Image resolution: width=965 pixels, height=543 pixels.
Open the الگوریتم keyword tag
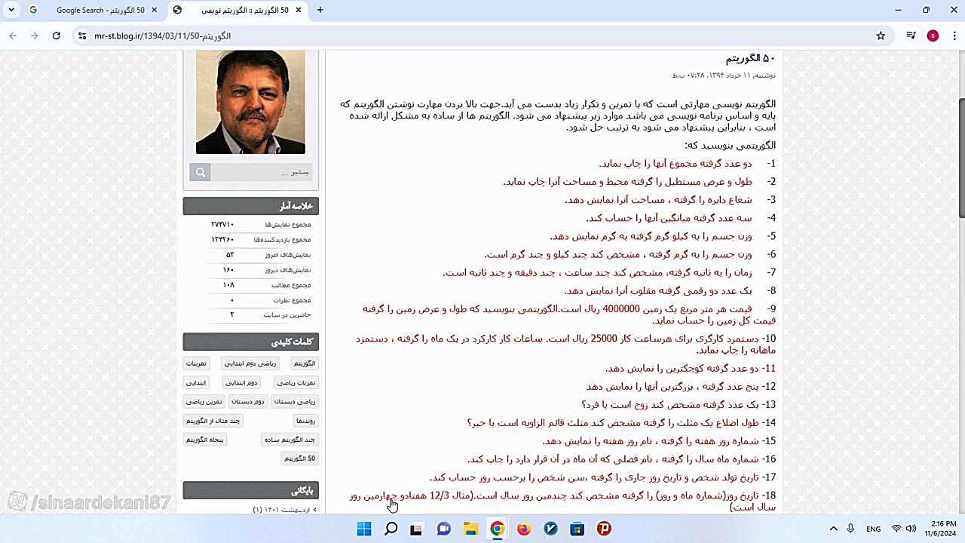[x=305, y=364]
